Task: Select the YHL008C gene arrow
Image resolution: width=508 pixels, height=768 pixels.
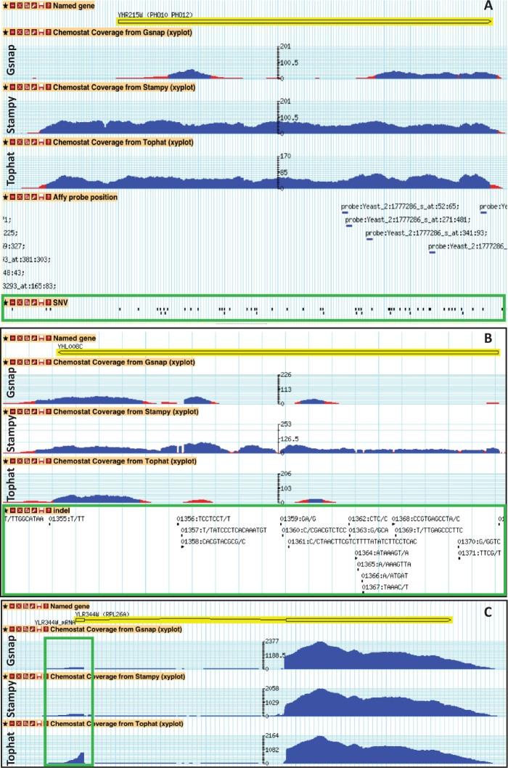Action: [276, 353]
